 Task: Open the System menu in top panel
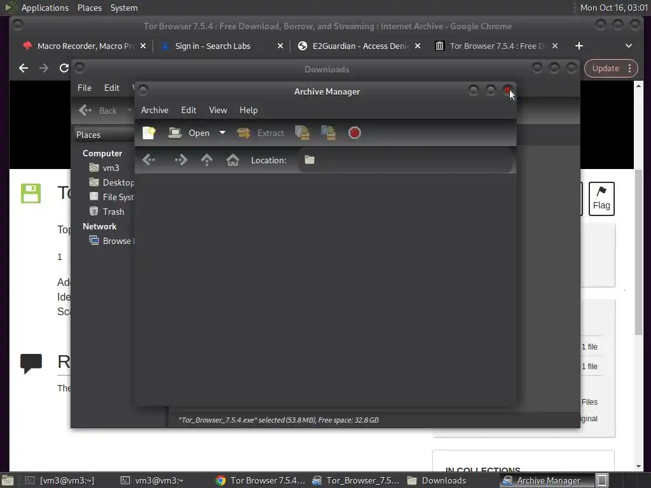[124, 8]
